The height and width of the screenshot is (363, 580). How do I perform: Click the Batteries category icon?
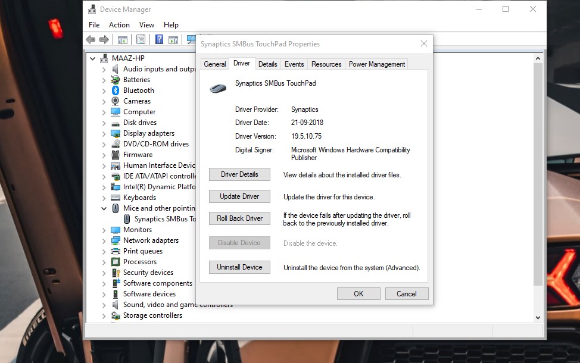tap(116, 80)
